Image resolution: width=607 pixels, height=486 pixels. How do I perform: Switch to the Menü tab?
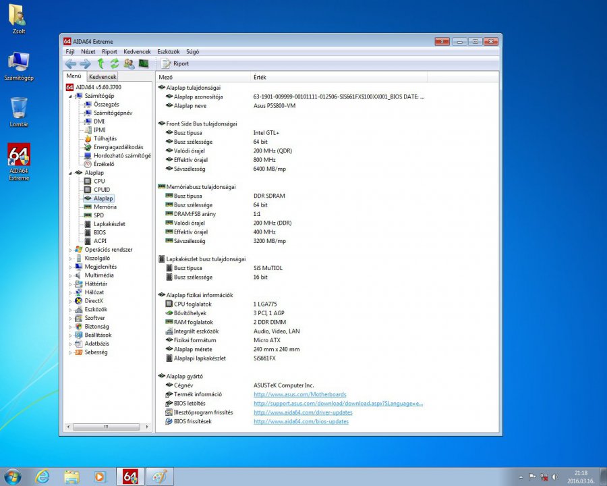(74, 76)
